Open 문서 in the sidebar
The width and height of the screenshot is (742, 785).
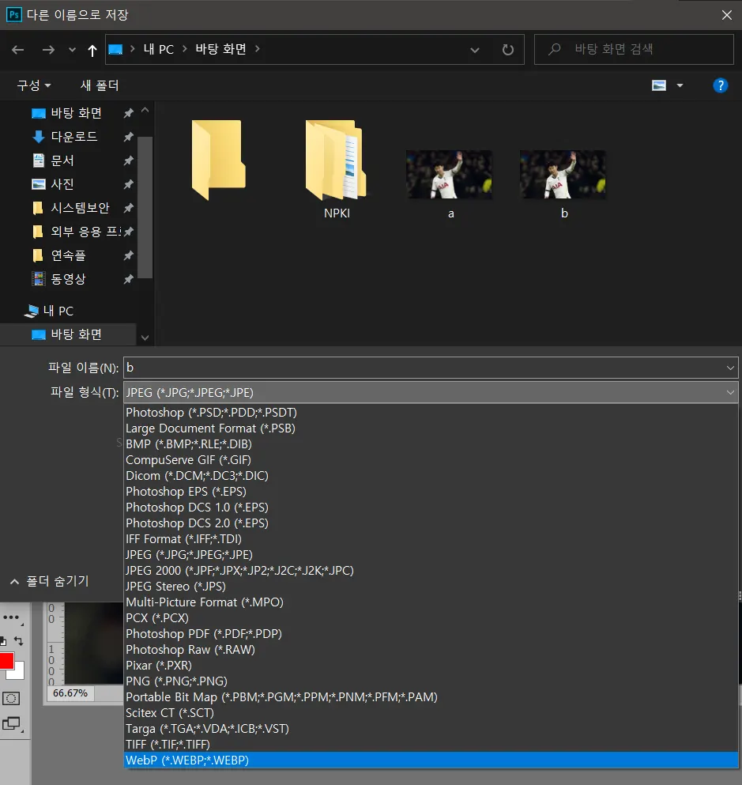(62, 160)
